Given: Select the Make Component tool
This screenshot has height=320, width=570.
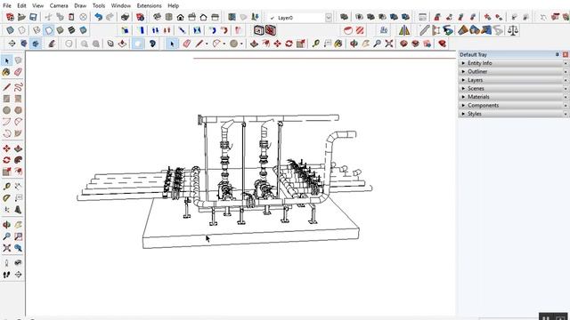Looking at the screenshot, I should tap(18, 60).
